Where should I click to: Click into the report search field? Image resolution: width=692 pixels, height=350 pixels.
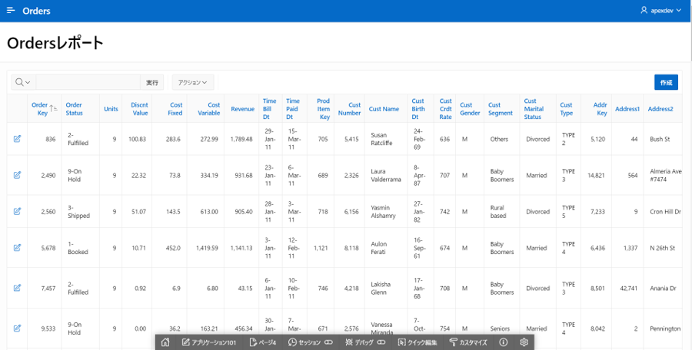[88, 82]
